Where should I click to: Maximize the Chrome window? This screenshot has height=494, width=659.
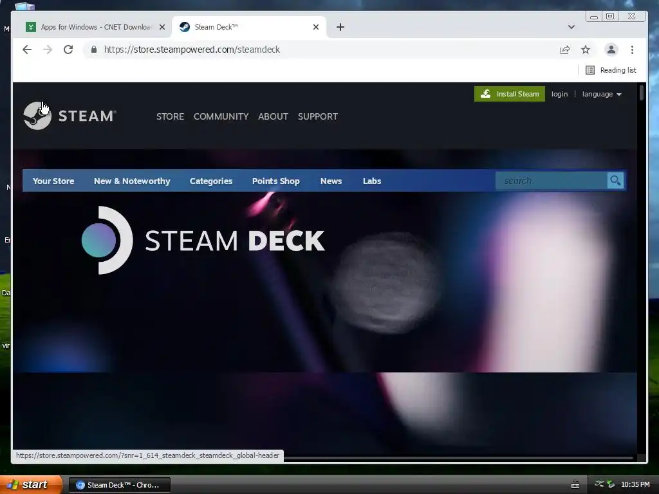610,16
